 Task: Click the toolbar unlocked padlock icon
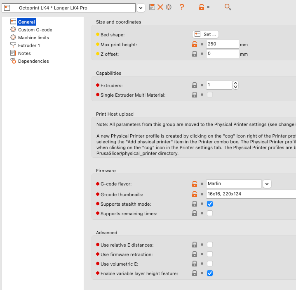202,7
